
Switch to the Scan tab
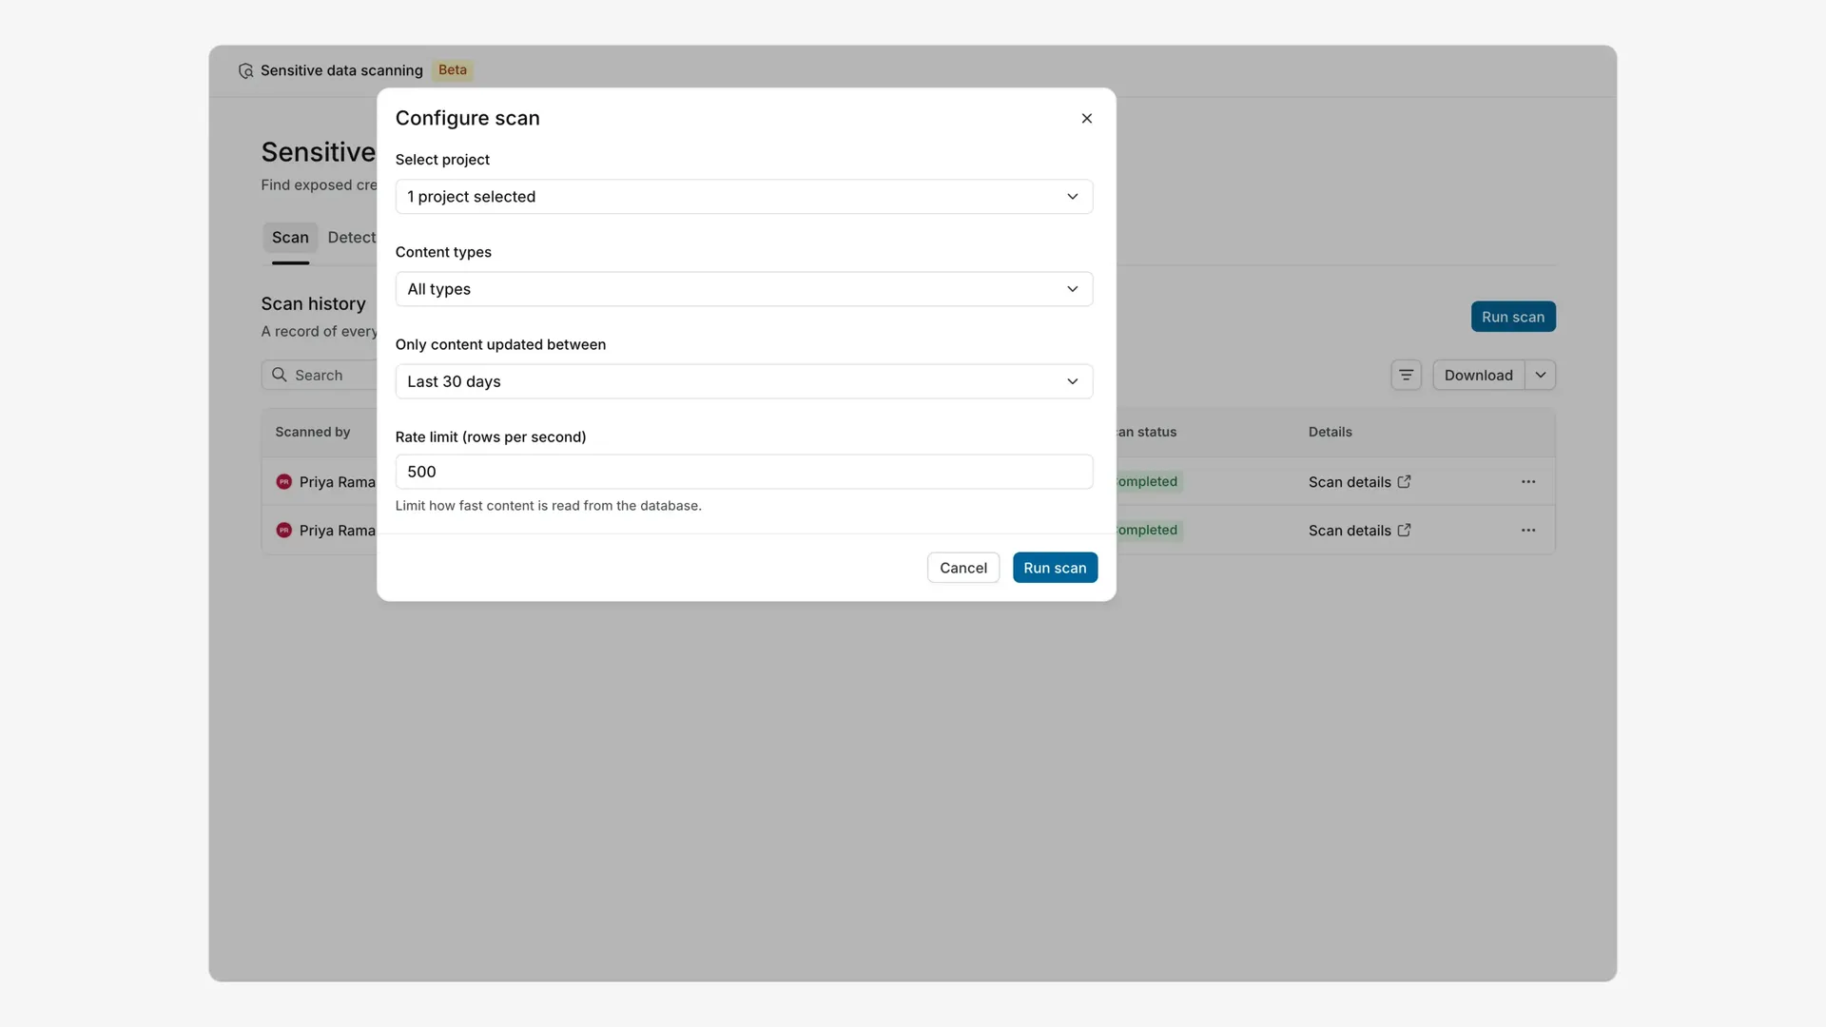pyautogui.click(x=290, y=238)
